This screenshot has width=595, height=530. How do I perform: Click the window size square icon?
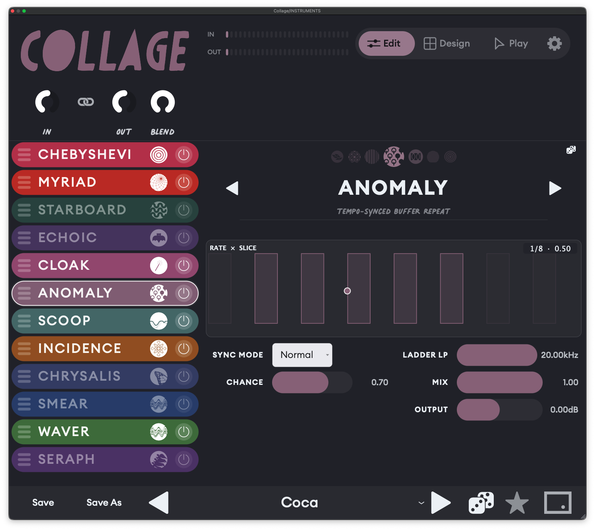pyautogui.click(x=558, y=503)
